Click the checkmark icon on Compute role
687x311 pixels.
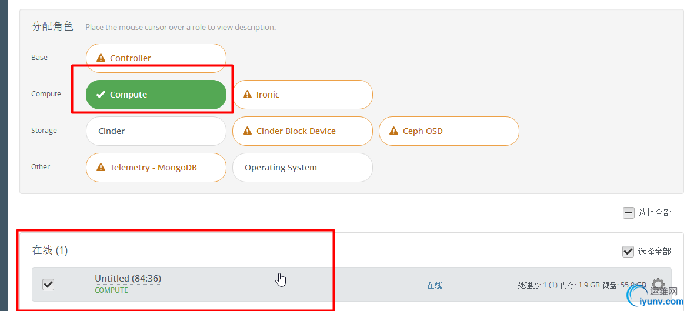click(101, 95)
